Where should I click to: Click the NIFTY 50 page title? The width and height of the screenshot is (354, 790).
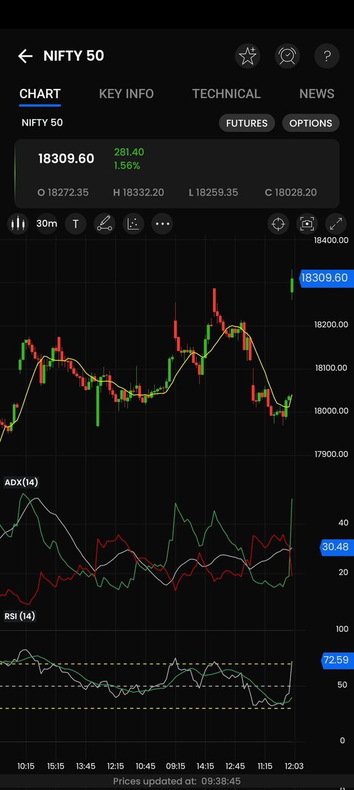coord(74,56)
